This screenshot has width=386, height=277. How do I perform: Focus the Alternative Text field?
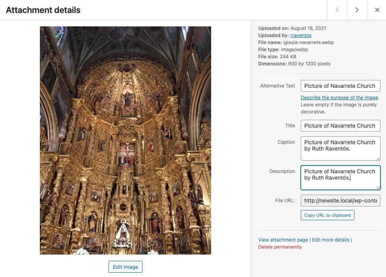pos(341,86)
